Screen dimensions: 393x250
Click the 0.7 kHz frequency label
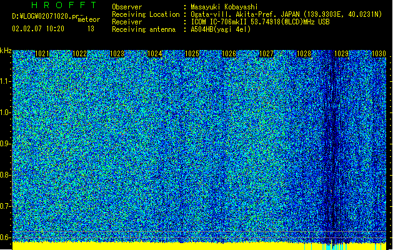coord(6,206)
